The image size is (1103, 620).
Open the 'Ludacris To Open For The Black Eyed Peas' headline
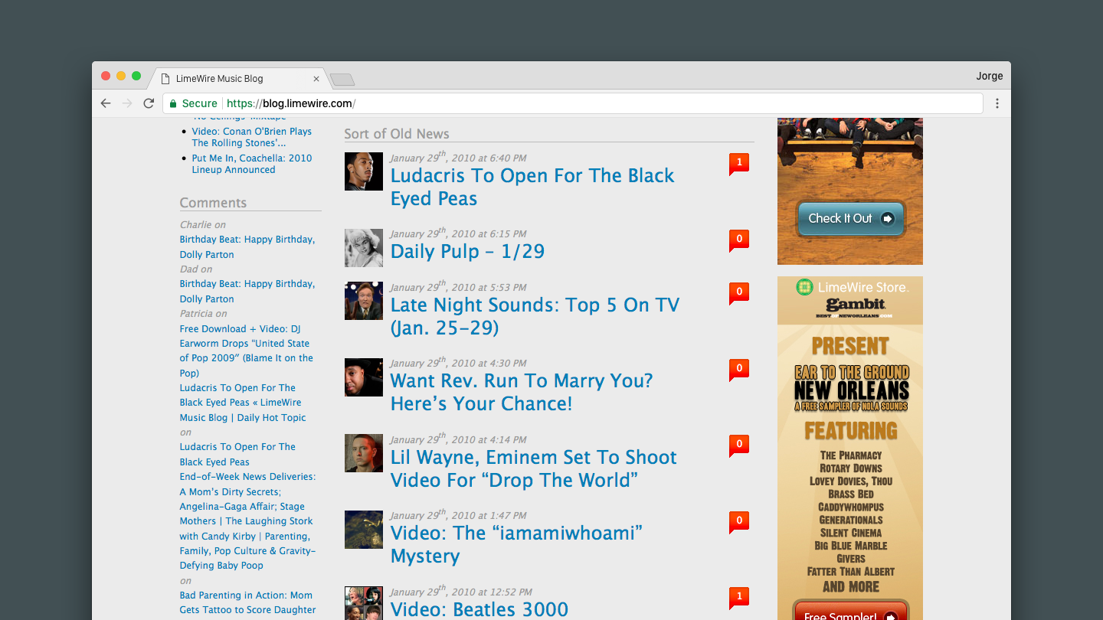click(x=532, y=187)
